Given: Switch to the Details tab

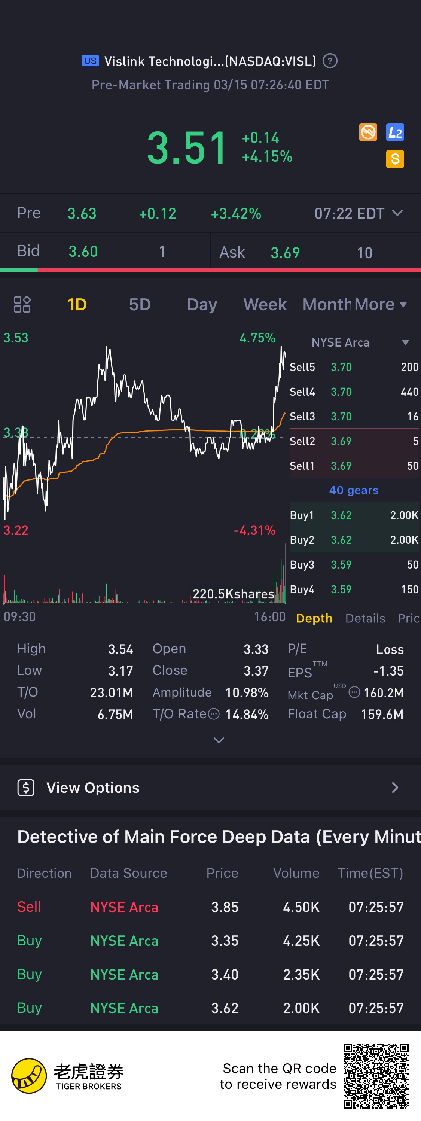Looking at the screenshot, I should (365, 618).
